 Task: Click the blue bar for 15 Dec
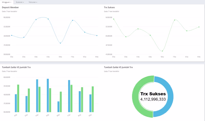click(48, 95)
